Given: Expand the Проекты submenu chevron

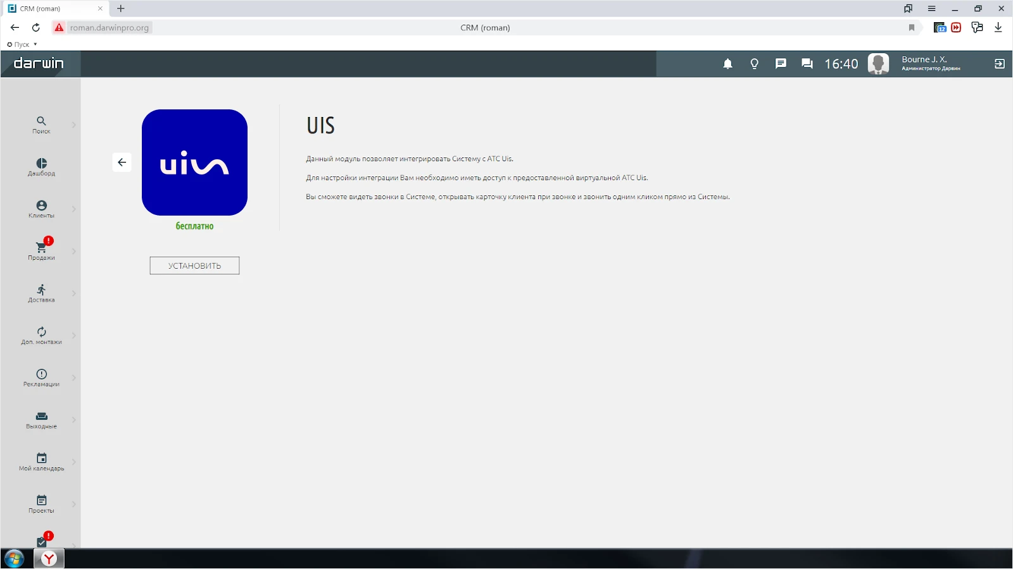Looking at the screenshot, I should coord(74,504).
